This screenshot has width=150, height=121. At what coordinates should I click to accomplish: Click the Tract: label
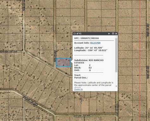click(78, 75)
